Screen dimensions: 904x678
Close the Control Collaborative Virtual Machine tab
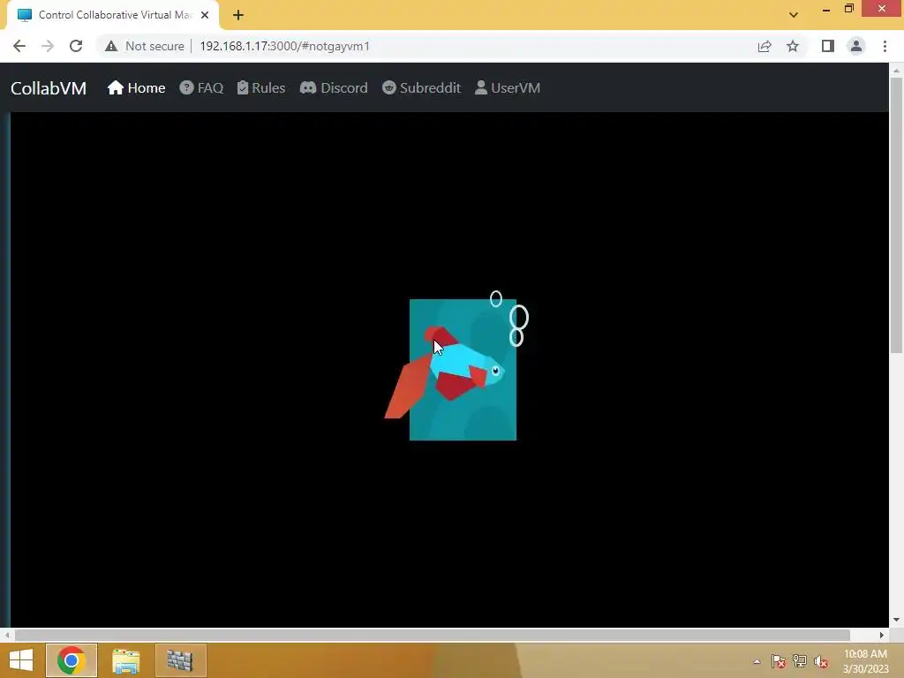(x=205, y=15)
